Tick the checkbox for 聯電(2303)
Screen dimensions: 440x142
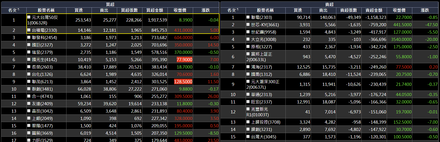(248, 17)
